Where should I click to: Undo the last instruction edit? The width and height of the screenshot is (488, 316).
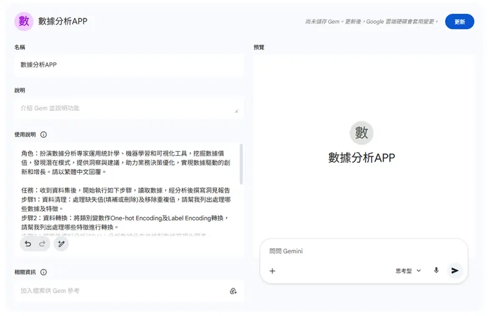click(x=28, y=244)
